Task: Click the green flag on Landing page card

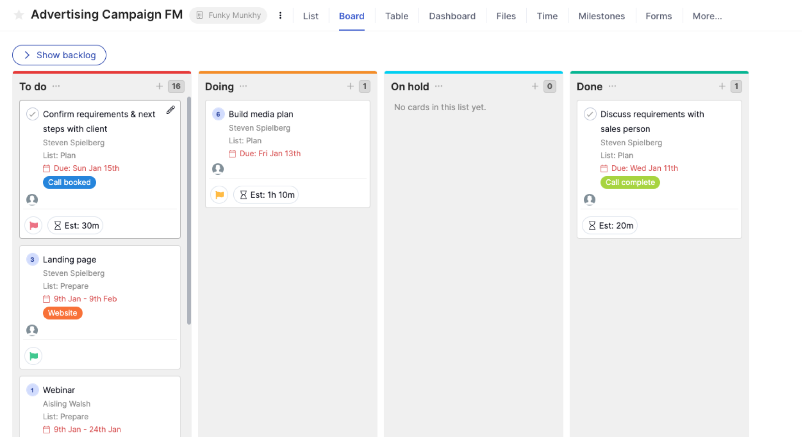Action: (33, 356)
